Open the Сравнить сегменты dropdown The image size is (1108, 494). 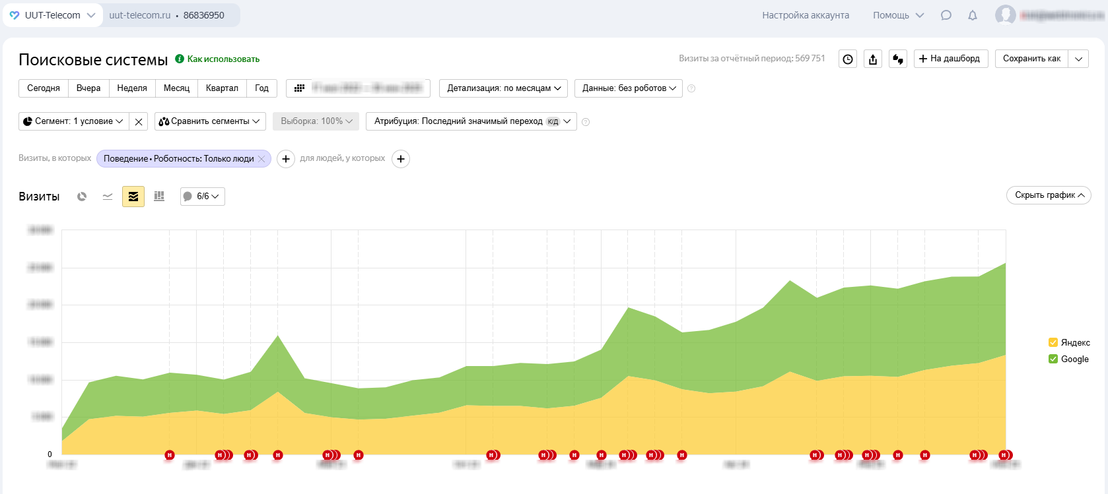tap(210, 121)
